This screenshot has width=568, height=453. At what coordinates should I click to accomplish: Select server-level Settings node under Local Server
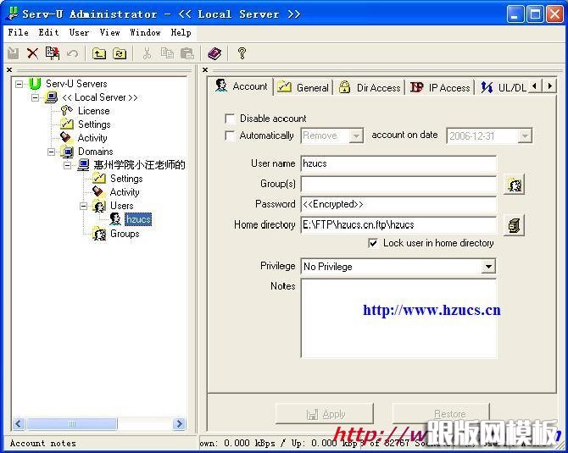point(94,124)
